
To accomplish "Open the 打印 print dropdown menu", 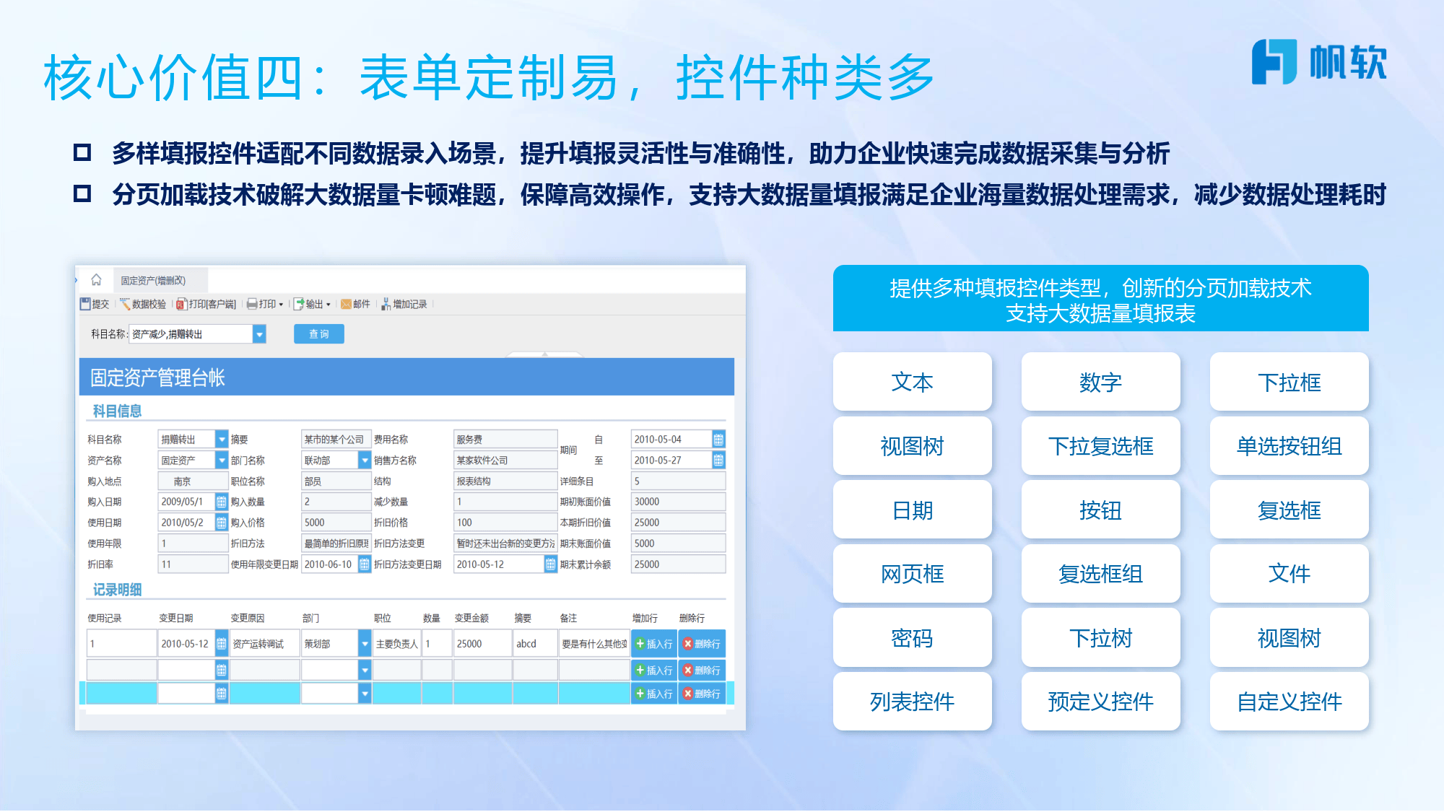I will tap(267, 305).
